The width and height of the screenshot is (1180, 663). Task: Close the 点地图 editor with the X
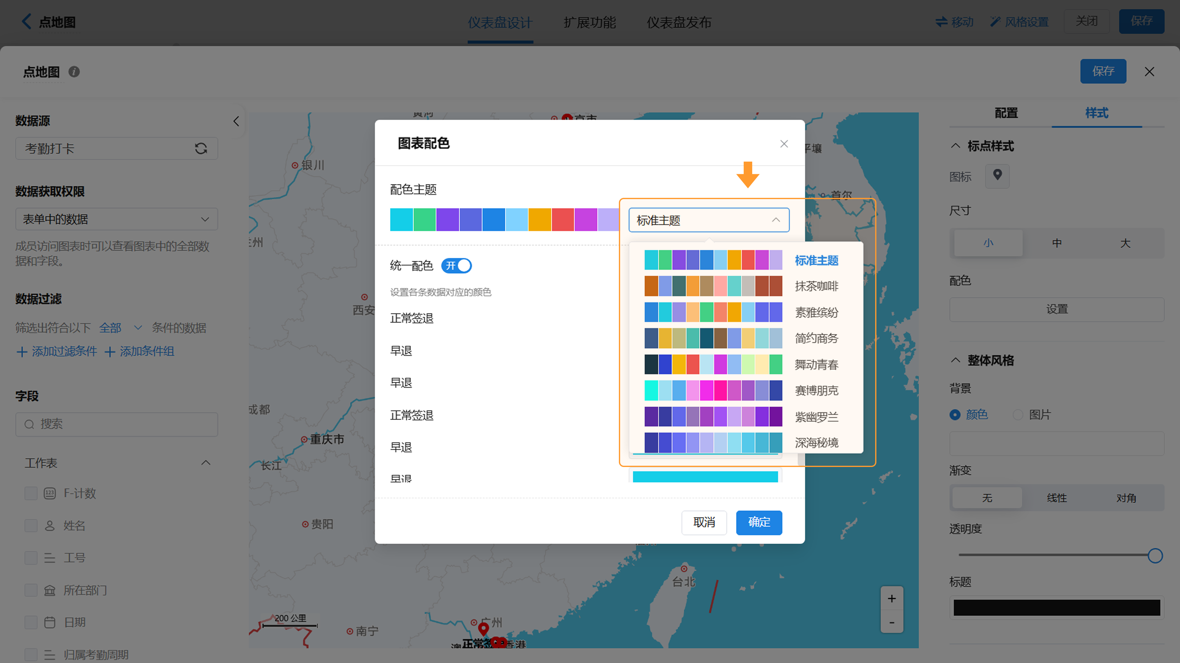coord(1149,71)
